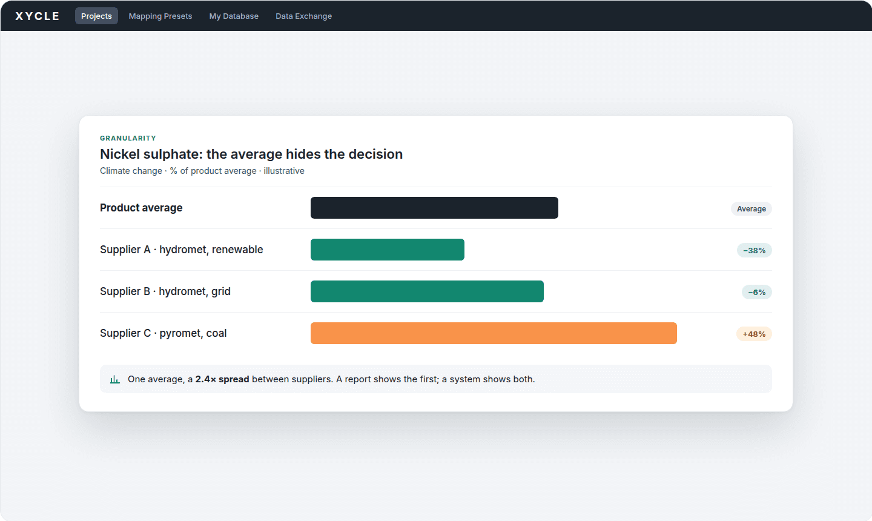Click the +48% badge
Image resolution: width=872 pixels, height=521 pixels.
tap(754, 334)
